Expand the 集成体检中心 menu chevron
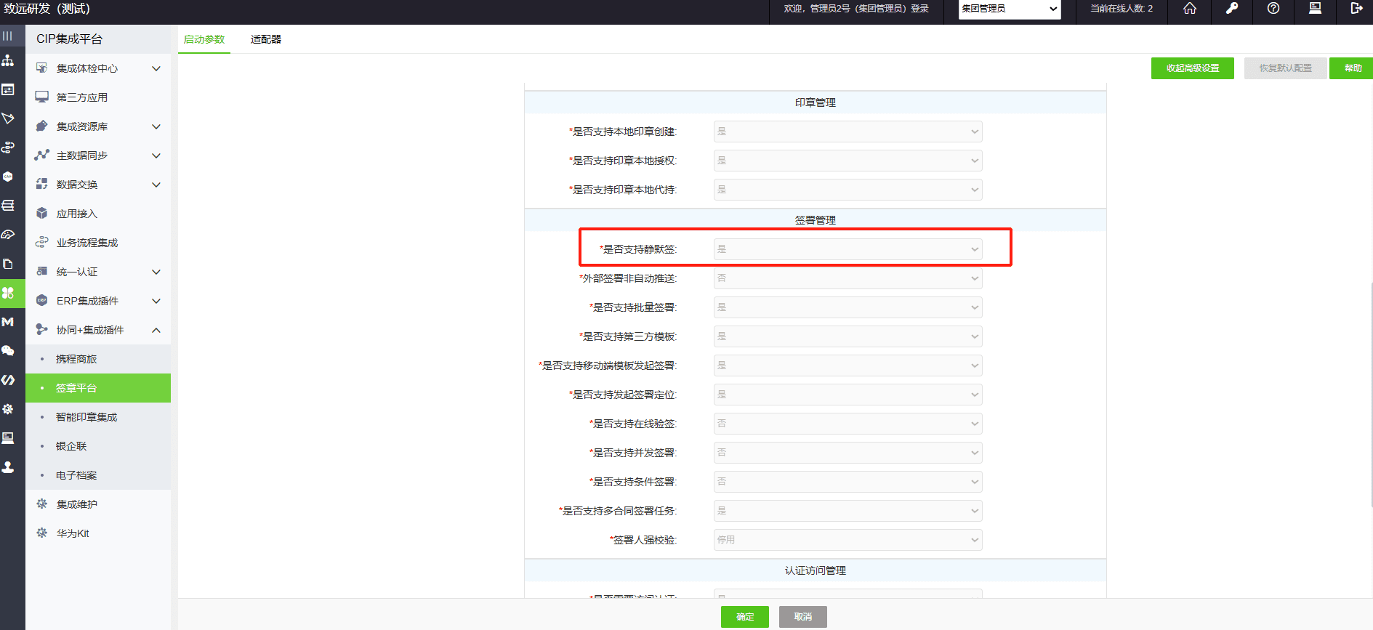 click(156, 68)
